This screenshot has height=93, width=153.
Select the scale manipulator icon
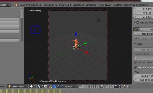coord(62,86)
